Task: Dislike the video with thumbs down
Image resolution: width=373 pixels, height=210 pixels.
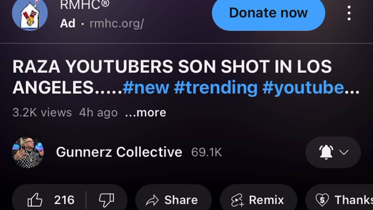Action: coord(106,200)
